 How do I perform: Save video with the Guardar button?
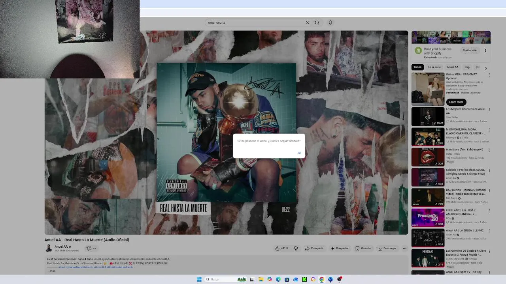click(363, 248)
